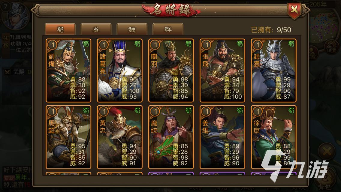Choose the 張飛 general card
This screenshot has width=341, height=192.
pos(222,70)
